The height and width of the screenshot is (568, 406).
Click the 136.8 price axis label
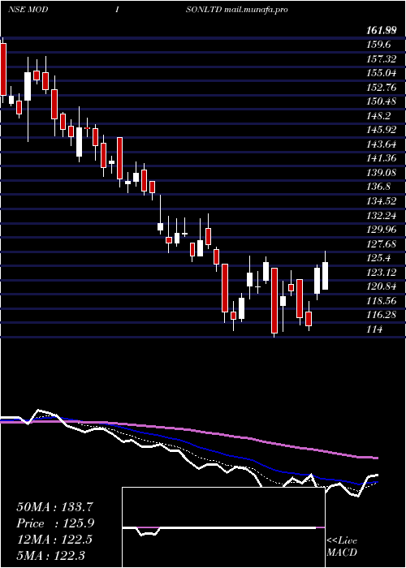click(x=378, y=187)
